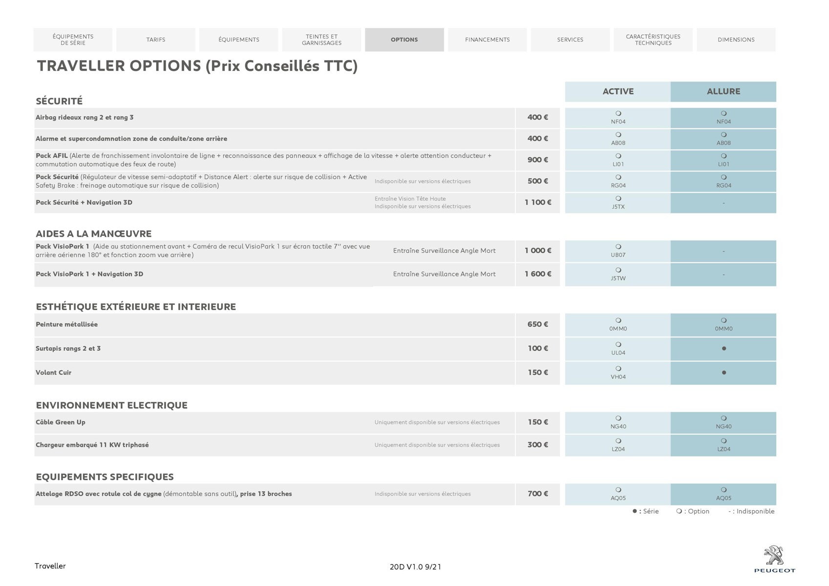Click Allure série dot for Surtapis rangs

723,349
